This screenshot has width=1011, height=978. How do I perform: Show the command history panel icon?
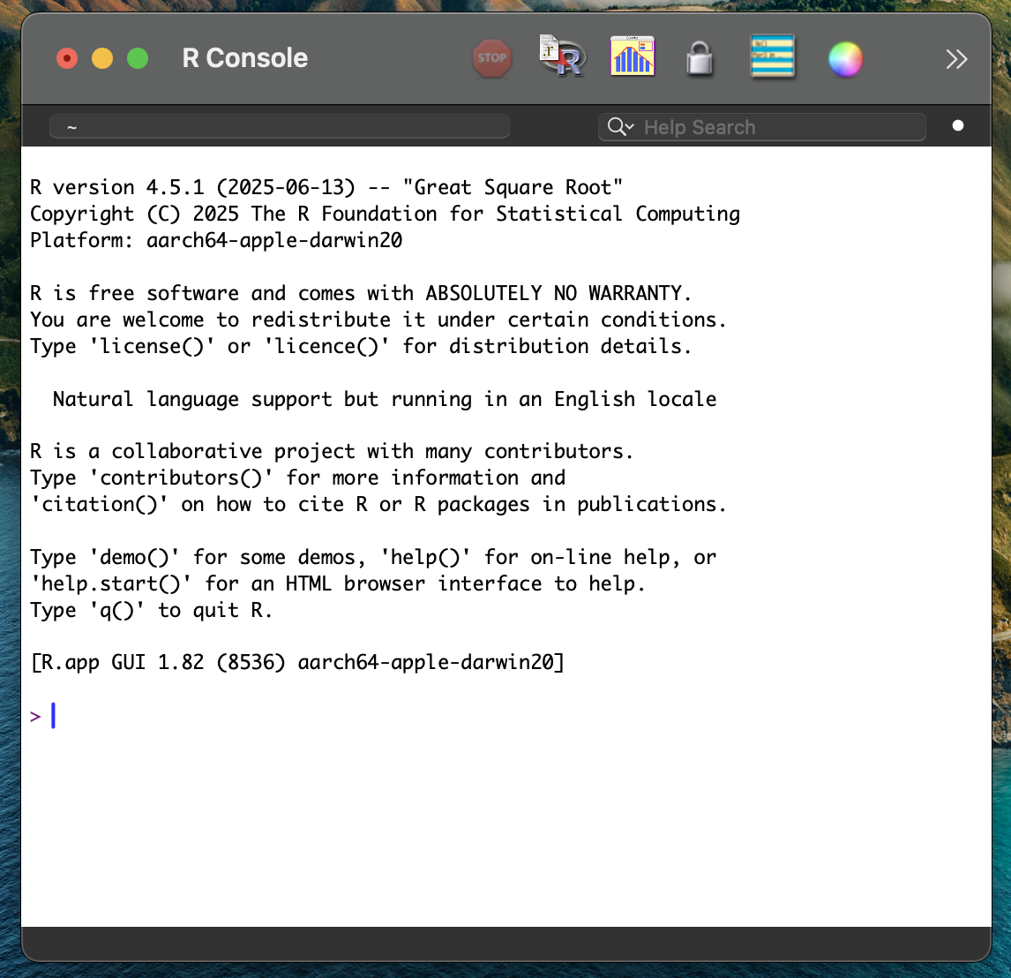pyautogui.click(x=773, y=56)
